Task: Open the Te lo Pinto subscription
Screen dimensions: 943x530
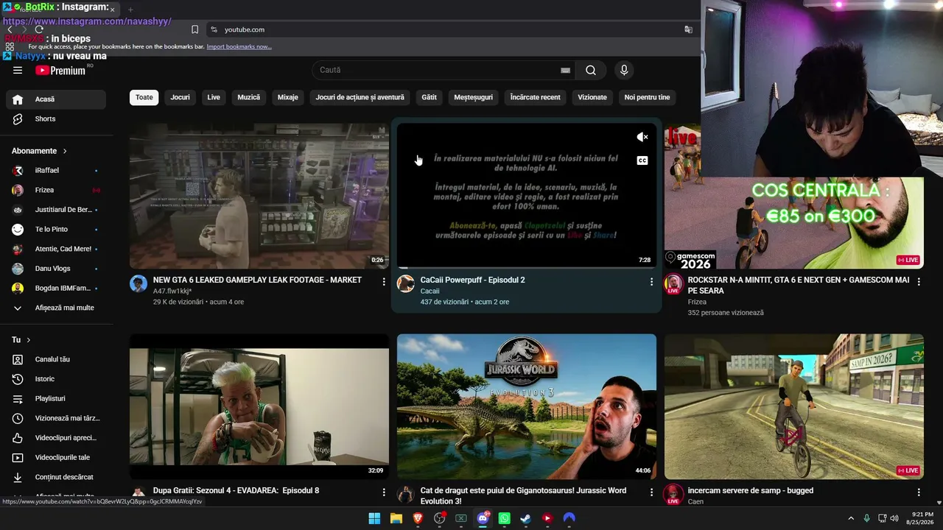Action: pos(55,230)
